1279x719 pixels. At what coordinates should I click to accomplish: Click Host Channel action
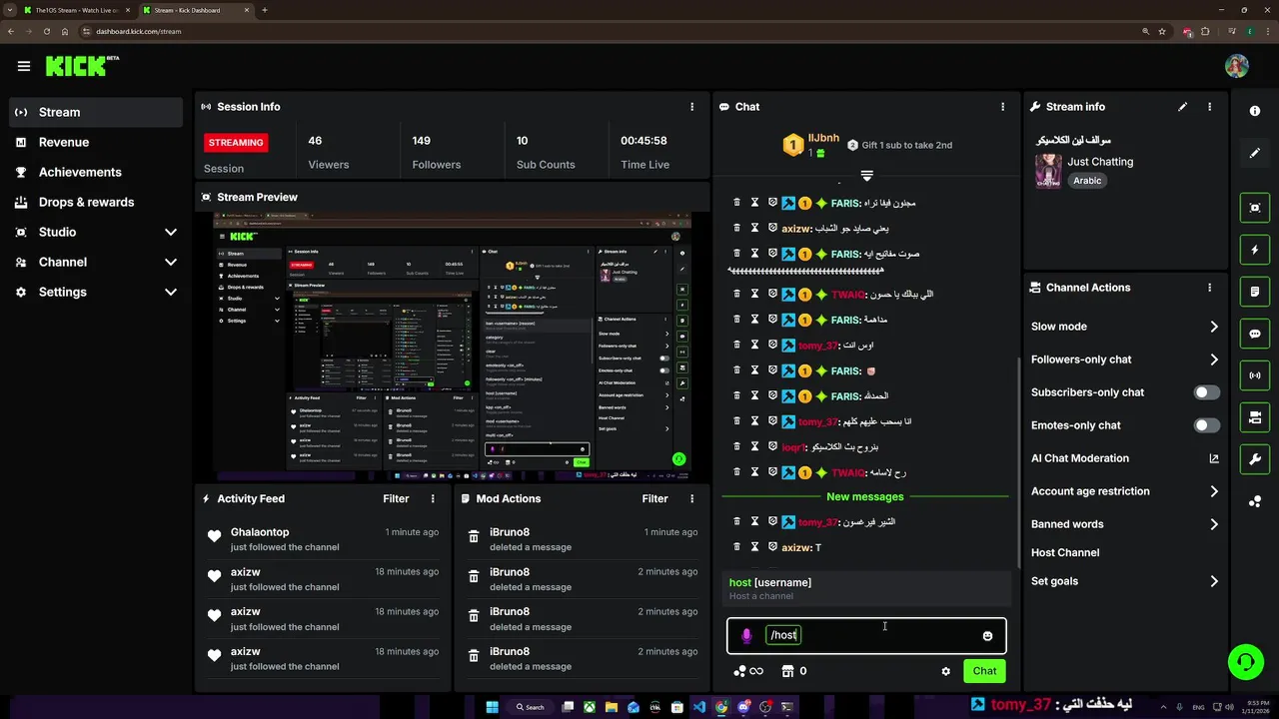[x=1065, y=552]
